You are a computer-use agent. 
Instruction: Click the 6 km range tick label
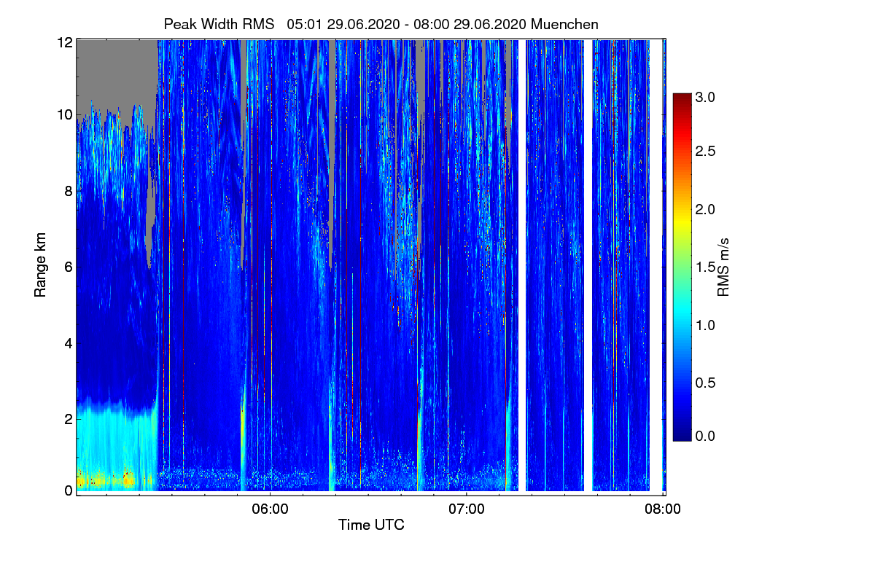click(x=68, y=267)
